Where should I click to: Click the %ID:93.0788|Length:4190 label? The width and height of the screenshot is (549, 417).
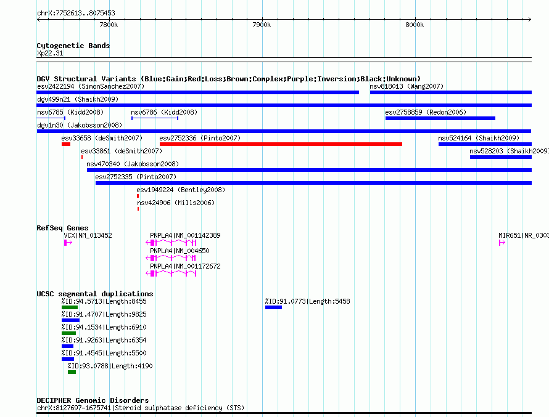click(x=110, y=366)
